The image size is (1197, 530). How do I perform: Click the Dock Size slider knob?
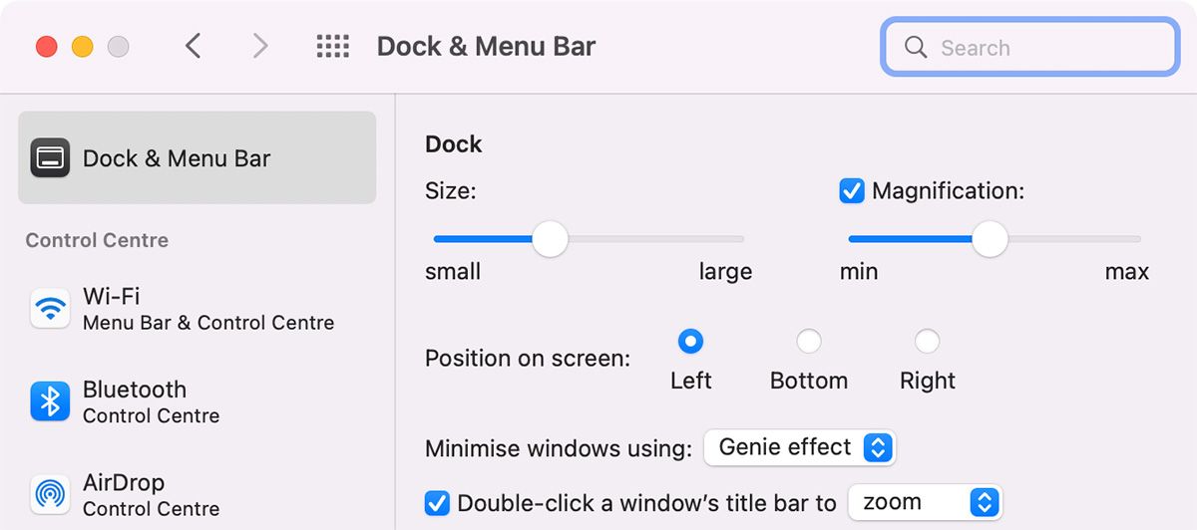point(550,239)
